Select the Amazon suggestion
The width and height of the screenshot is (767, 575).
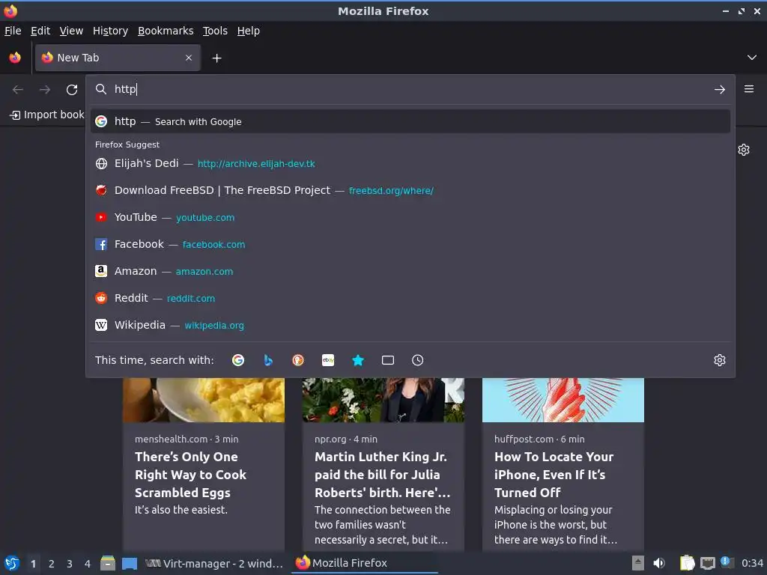[410, 271]
